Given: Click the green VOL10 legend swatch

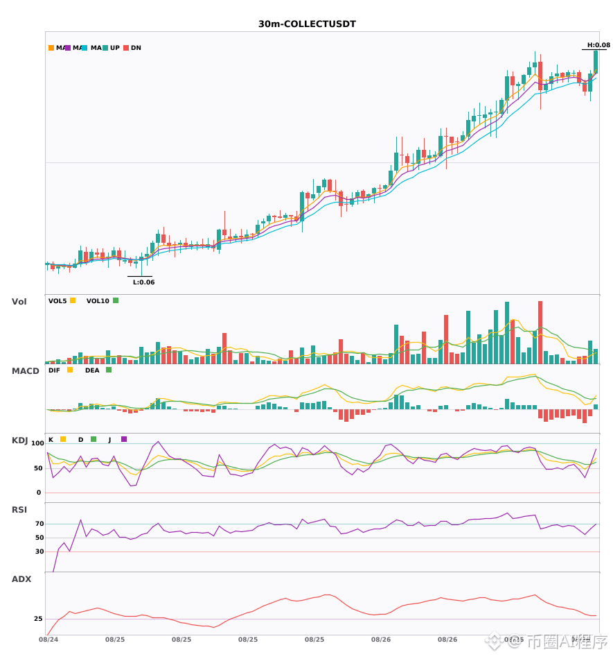Looking at the screenshot, I should point(116,300).
